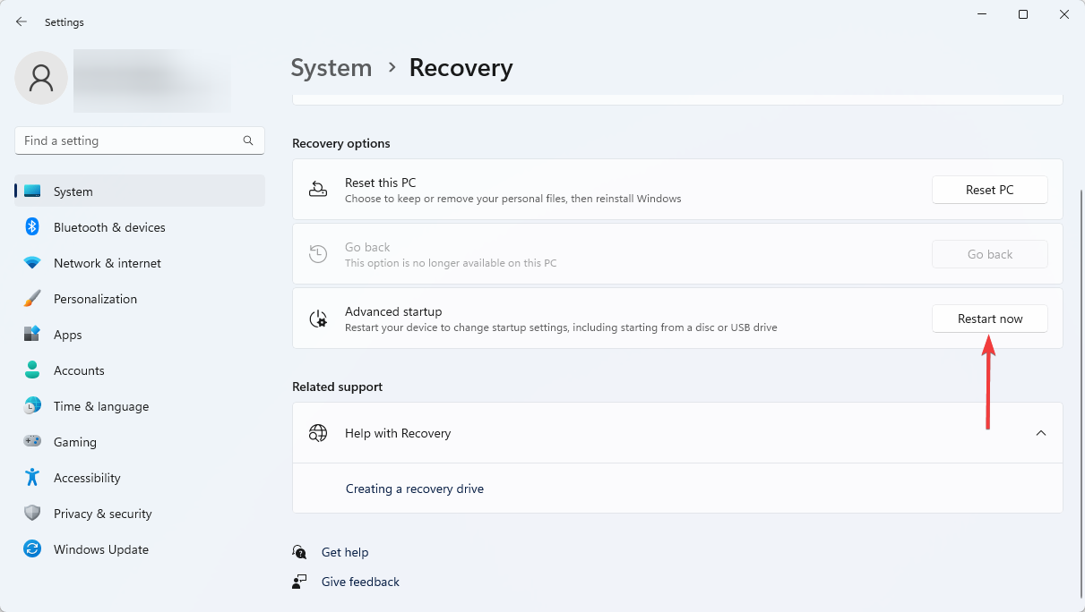Click the Get help icon
The height and width of the screenshot is (612, 1085).
coord(300,552)
